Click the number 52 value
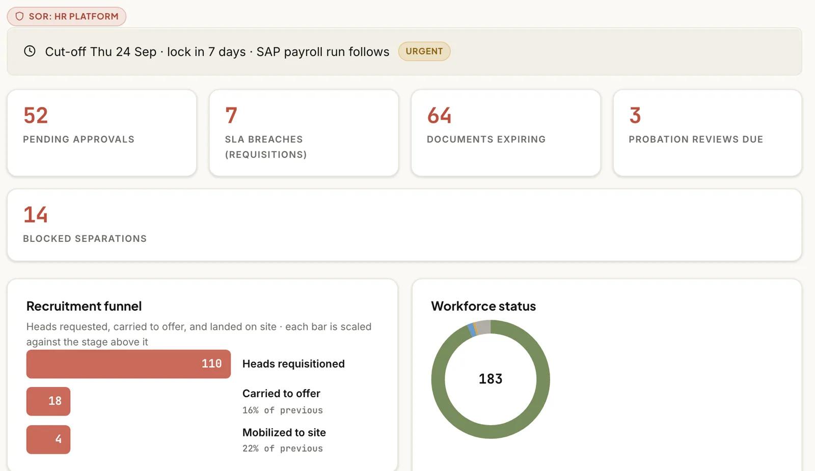The image size is (815, 471). [36, 116]
